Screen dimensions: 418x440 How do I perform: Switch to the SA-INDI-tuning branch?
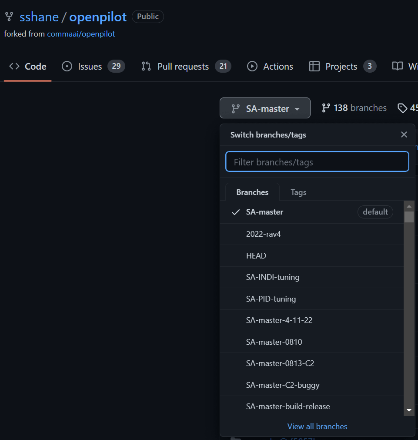(x=312, y=277)
